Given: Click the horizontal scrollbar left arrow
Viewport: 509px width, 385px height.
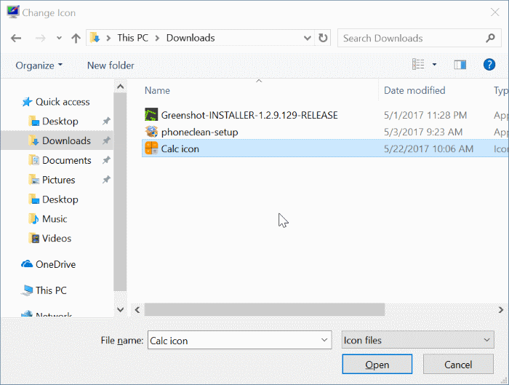Looking at the screenshot, I should click(137, 310).
